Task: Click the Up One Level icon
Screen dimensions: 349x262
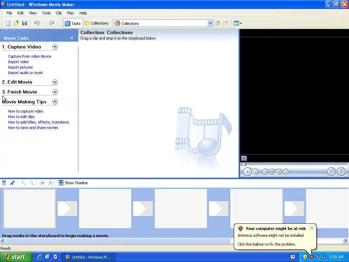Action: tap(218, 23)
